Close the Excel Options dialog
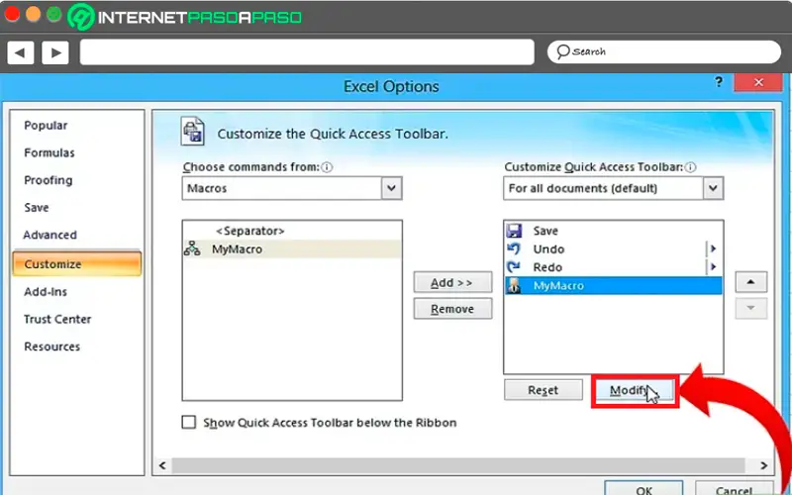The image size is (792, 495). tap(758, 82)
